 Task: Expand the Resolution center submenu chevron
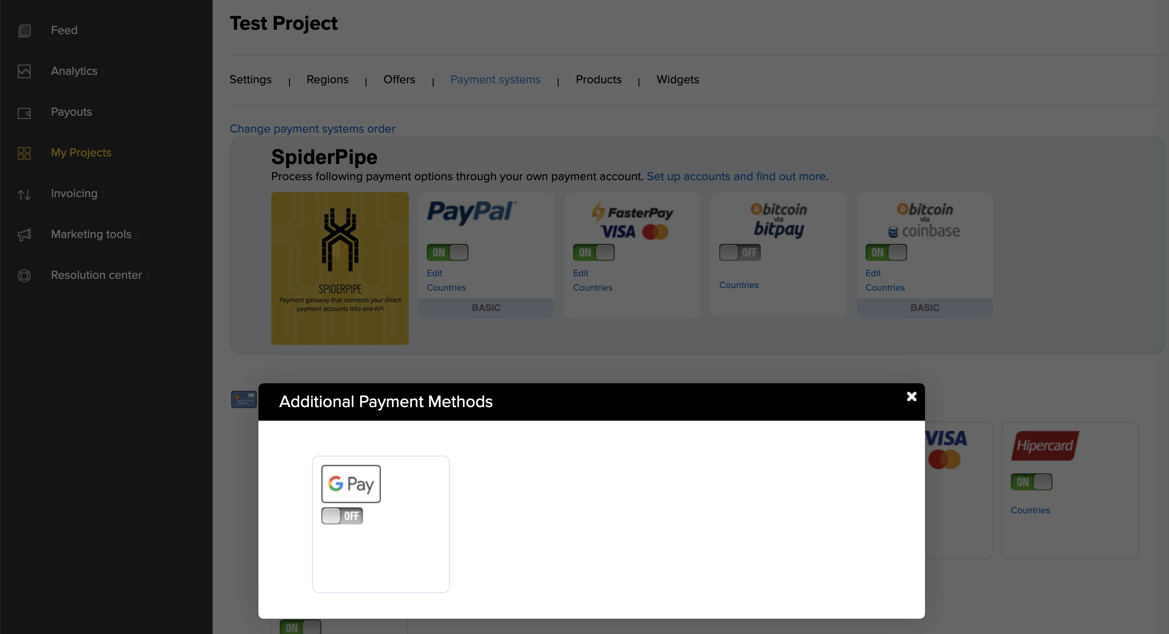point(148,276)
